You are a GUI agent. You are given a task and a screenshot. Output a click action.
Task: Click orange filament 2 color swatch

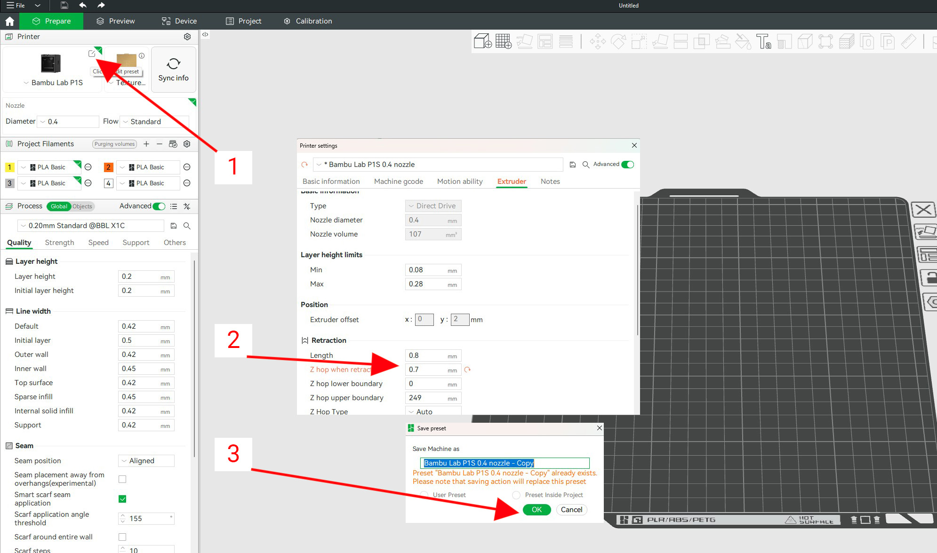108,167
